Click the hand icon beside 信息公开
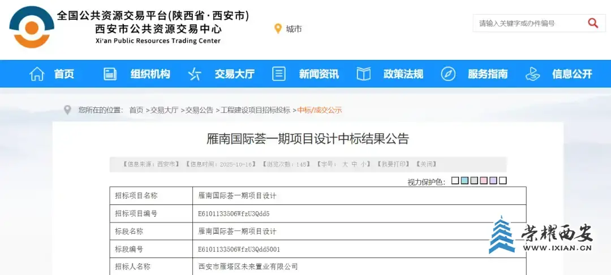The height and width of the screenshot is (275, 611). click(x=532, y=74)
